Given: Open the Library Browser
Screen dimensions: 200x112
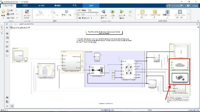Looking at the screenshot, I should [27, 14].
